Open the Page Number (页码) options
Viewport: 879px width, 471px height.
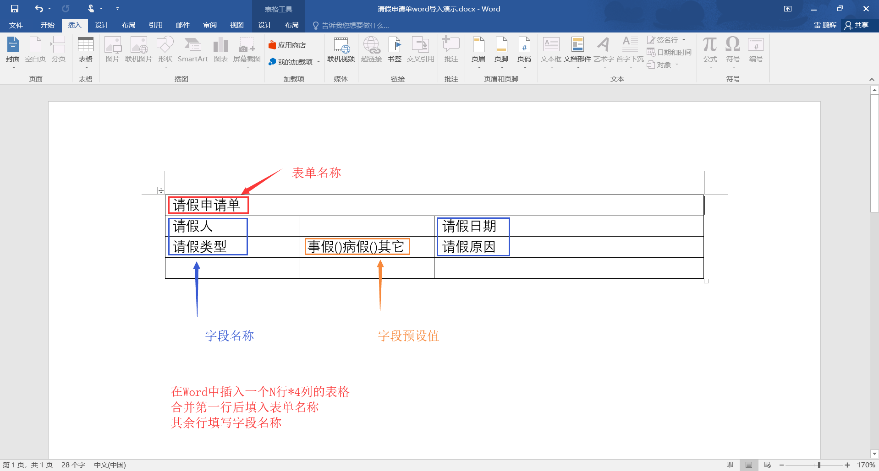pos(524,52)
